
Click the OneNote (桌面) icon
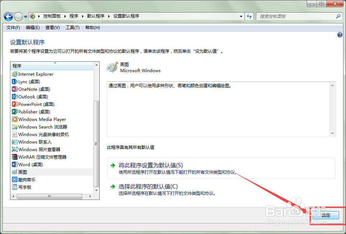coord(15,89)
